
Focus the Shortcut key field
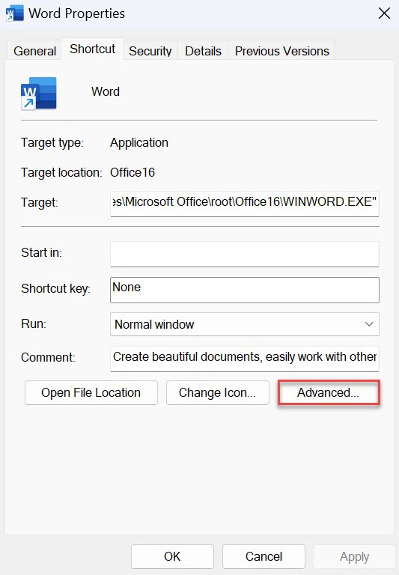245,290
